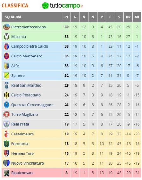Click the MI column header
The image size is (142, 180).
[x=137, y=17]
